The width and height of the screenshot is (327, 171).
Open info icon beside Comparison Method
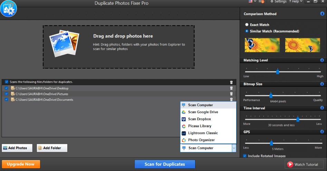[x=322, y=14]
